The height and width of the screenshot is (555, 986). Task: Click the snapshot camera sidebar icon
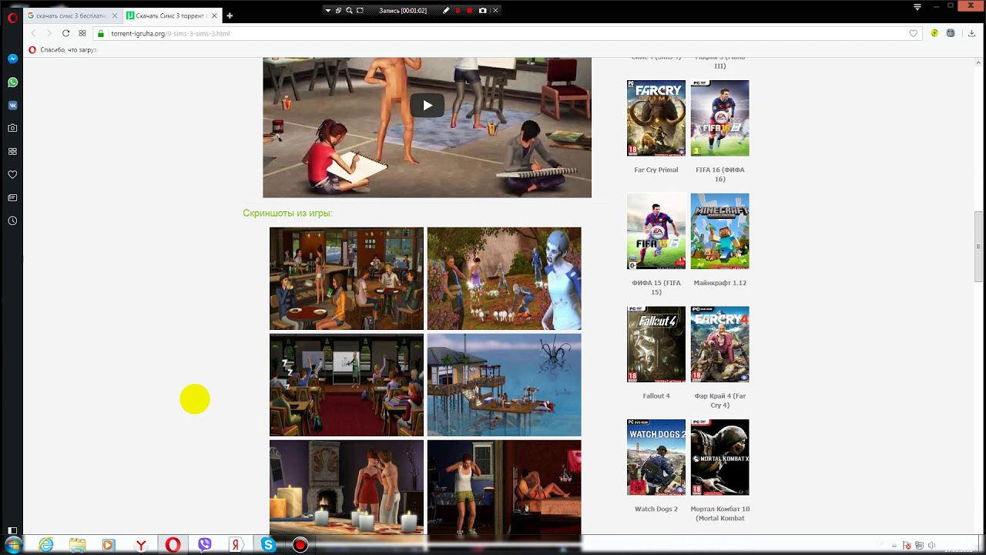12,128
